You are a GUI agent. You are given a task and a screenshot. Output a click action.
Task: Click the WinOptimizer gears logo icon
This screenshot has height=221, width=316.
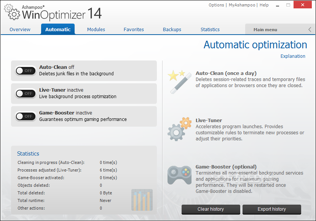[12, 12]
